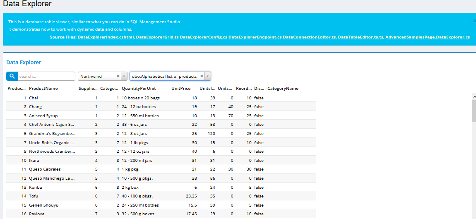This screenshot has width=476, height=219.
Task: Sort by the QuantityPerUnit column header
Action: coord(139,89)
